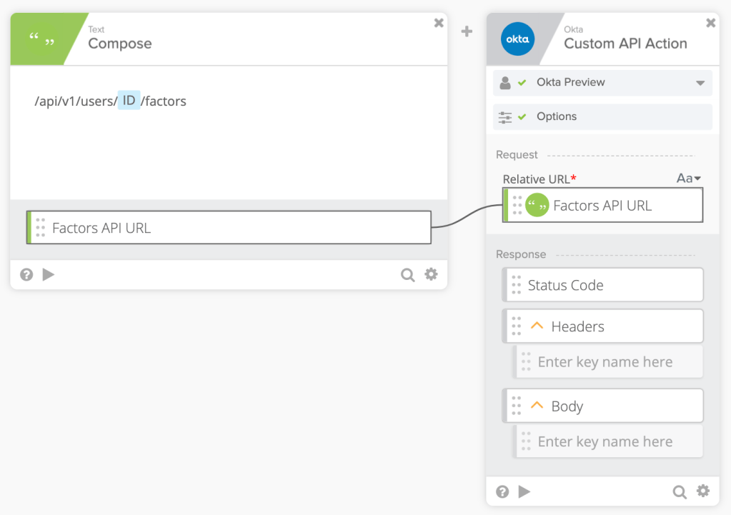Click the search icon on Compose card
Viewport: 731px width, 515px height.
click(x=407, y=275)
